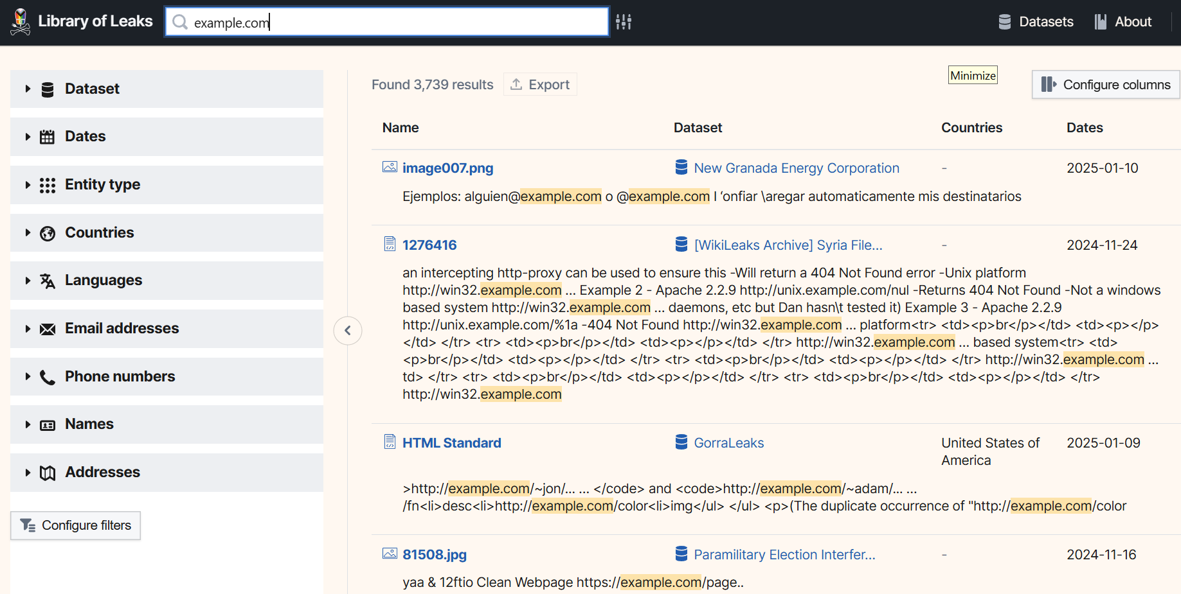This screenshot has height=594, width=1181.
Task: Open the HTML Standard result link
Action: pos(452,442)
